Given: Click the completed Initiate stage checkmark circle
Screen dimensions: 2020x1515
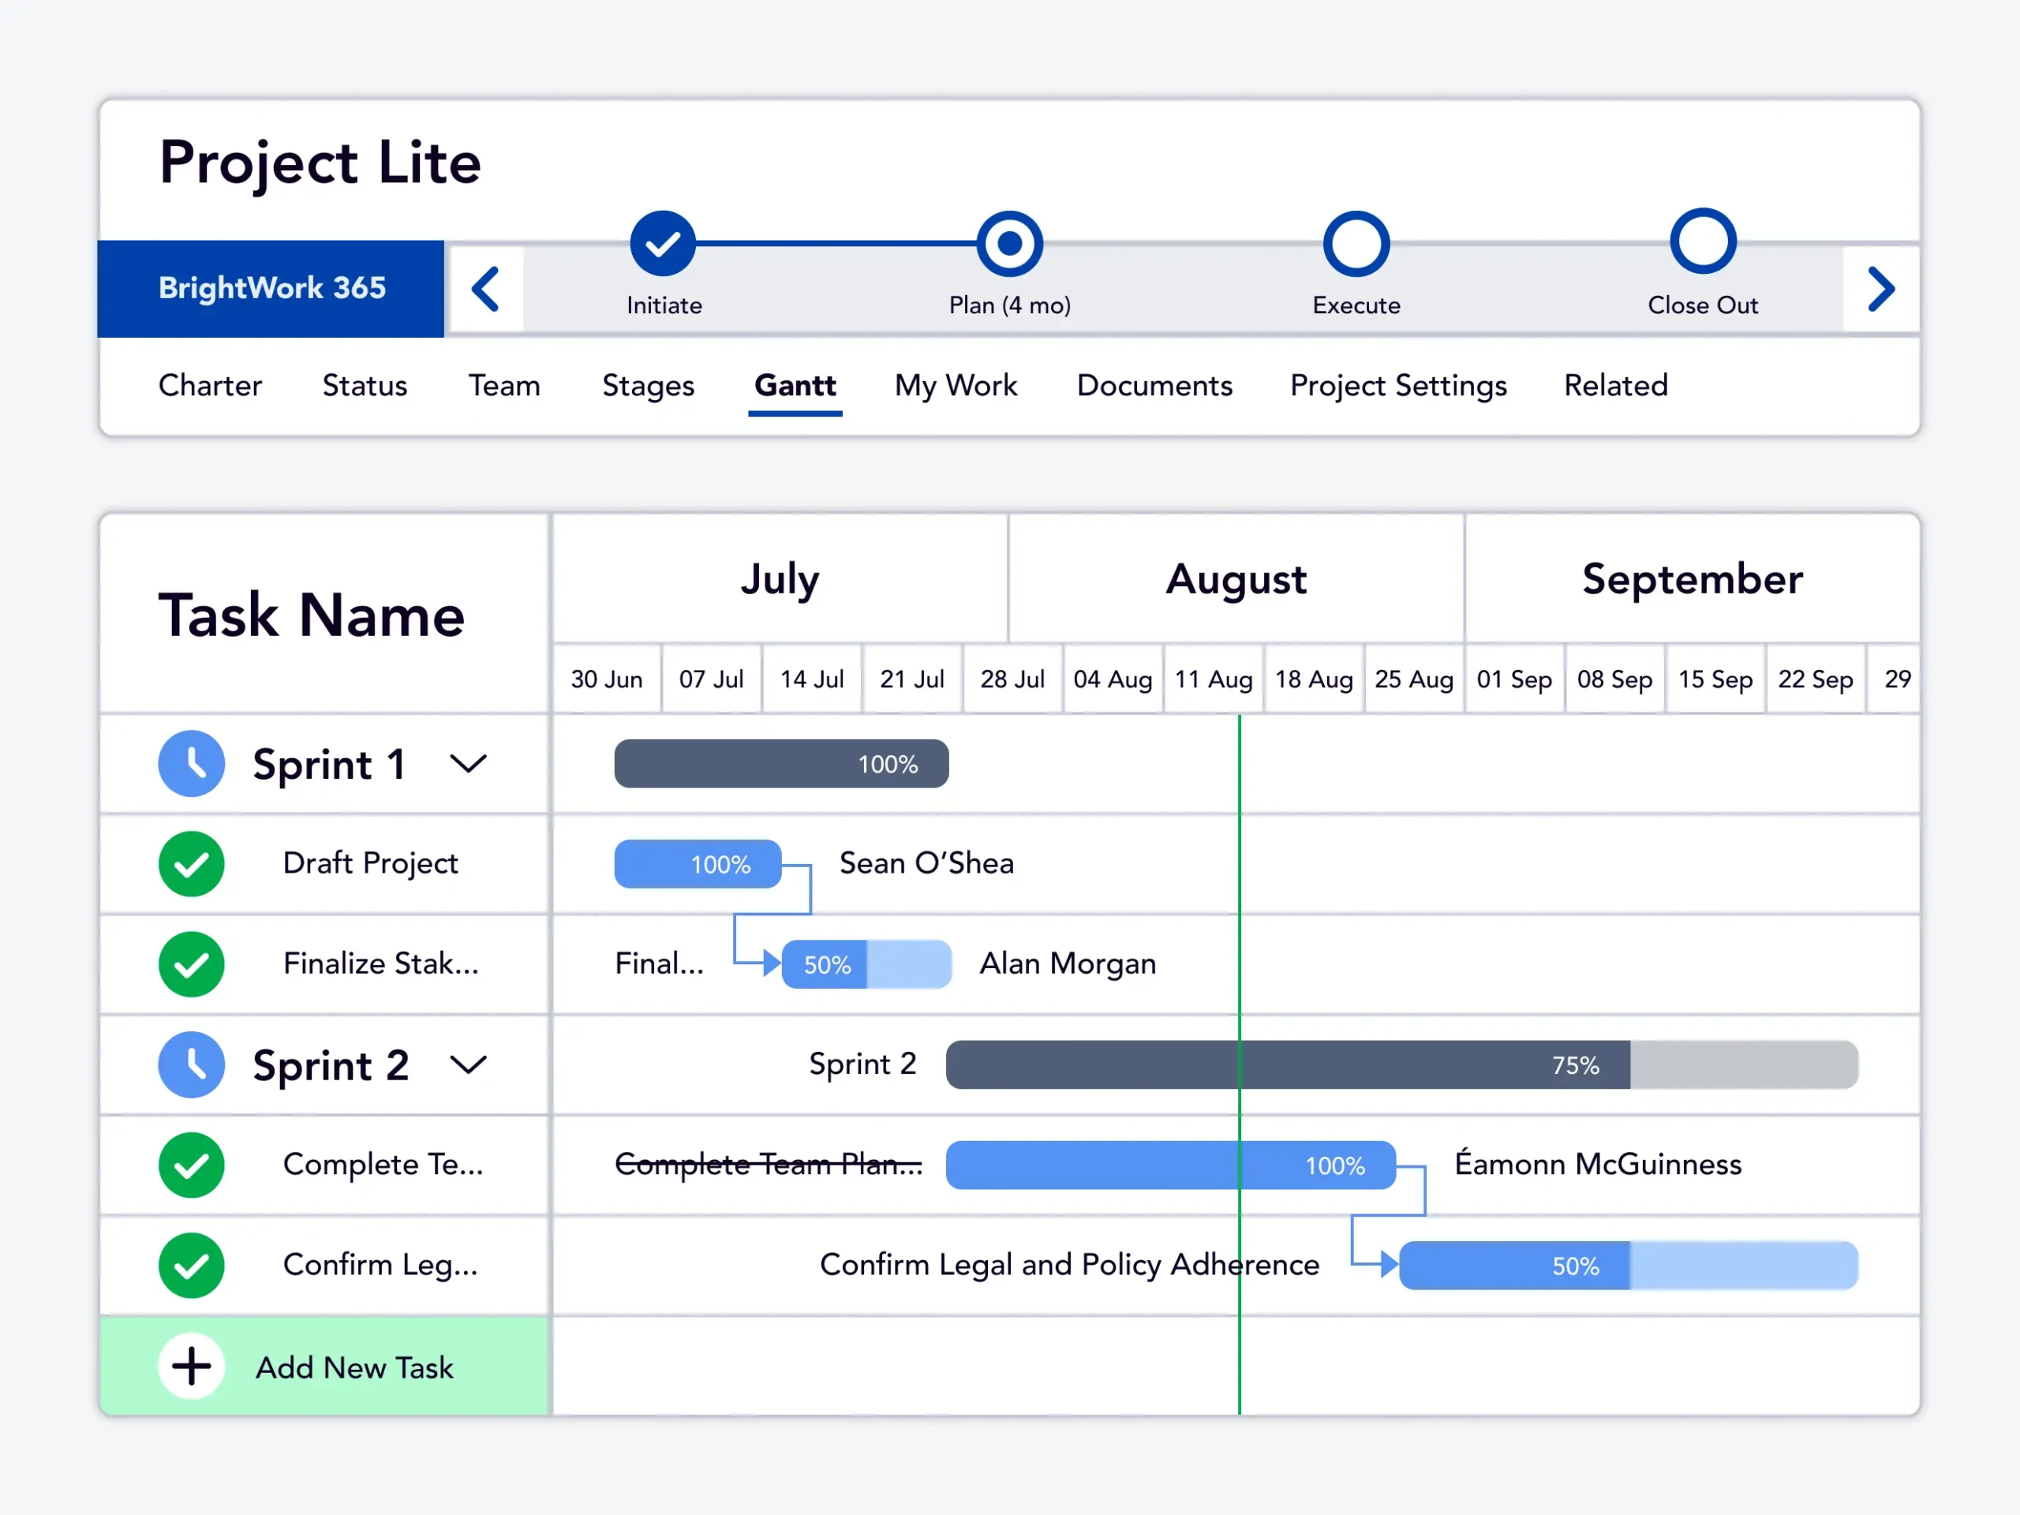Looking at the screenshot, I should (x=663, y=244).
